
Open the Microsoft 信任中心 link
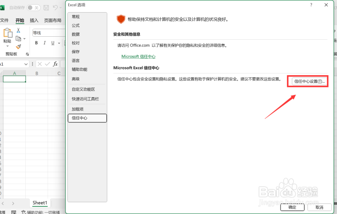tap(139, 57)
